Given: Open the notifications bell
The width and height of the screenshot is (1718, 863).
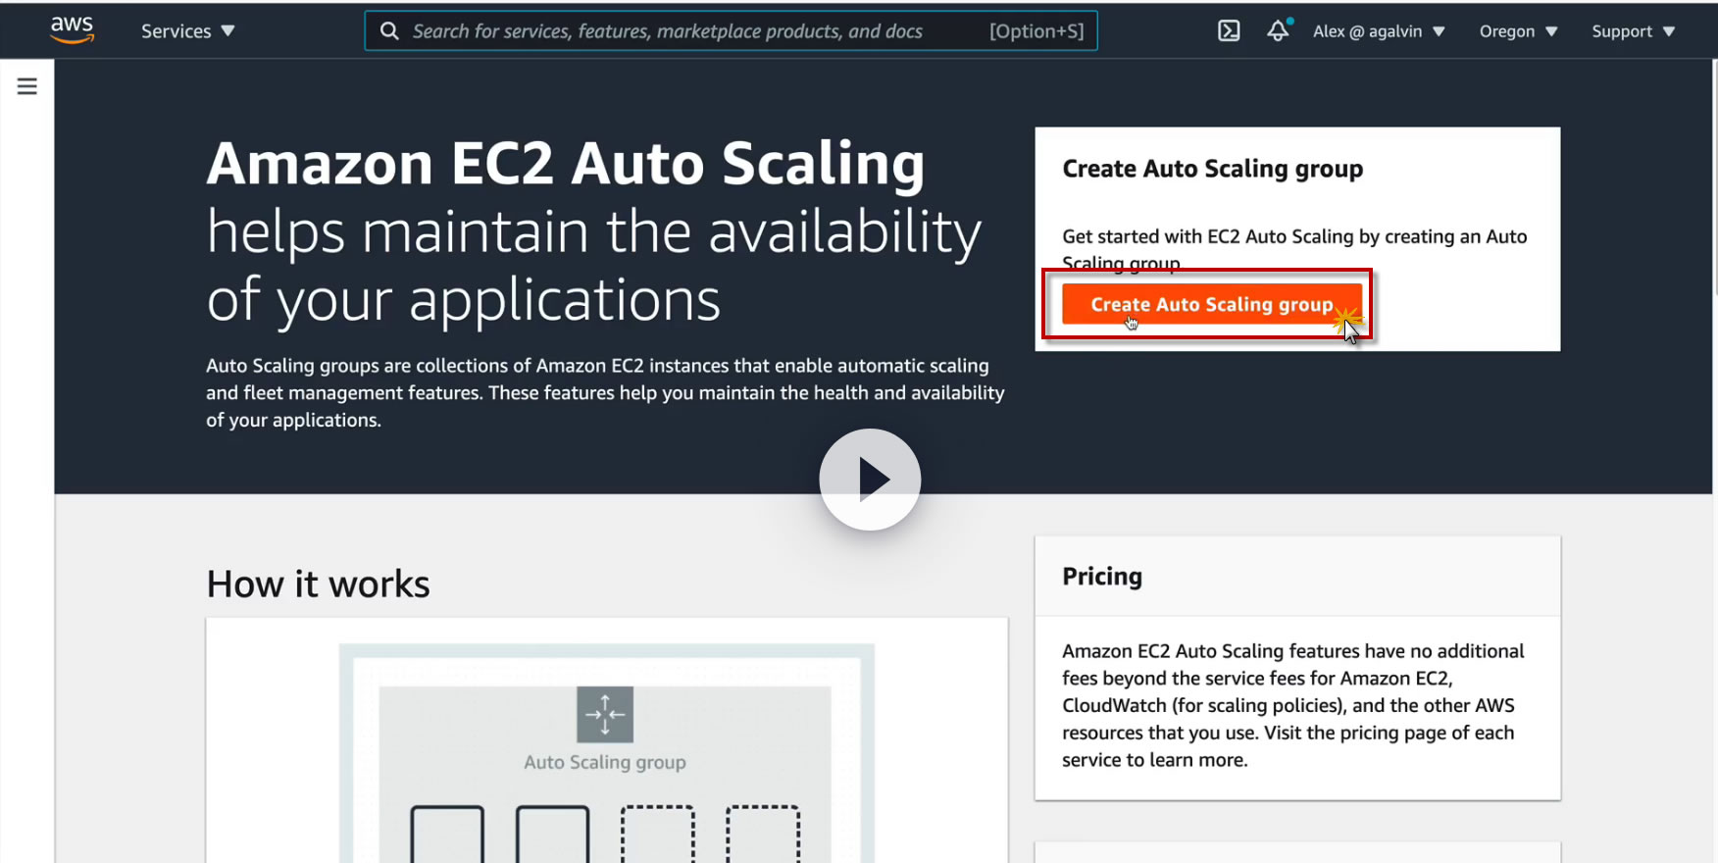Looking at the screenshot, I should point(1278,31).
